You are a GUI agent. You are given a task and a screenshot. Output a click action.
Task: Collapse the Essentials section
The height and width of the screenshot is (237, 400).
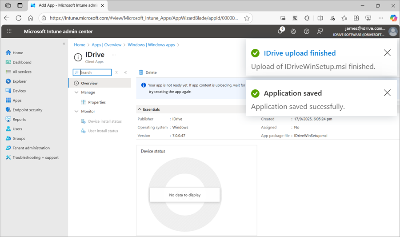[x=140, y=109]
